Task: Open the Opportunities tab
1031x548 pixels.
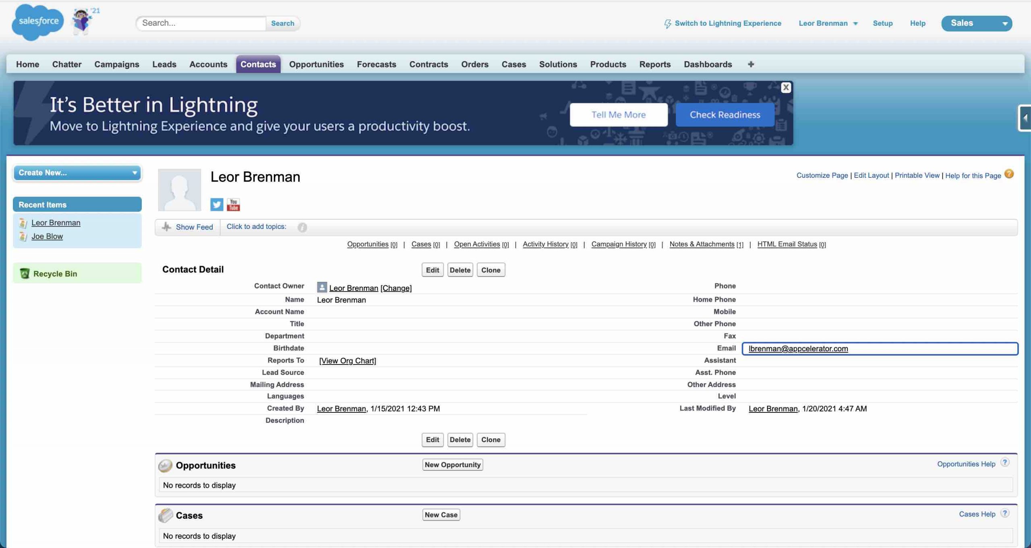Action: tap(316, 64)
